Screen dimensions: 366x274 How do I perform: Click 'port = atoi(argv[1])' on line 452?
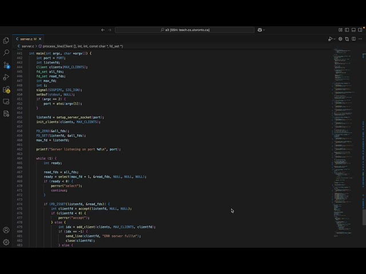(63, 104)
